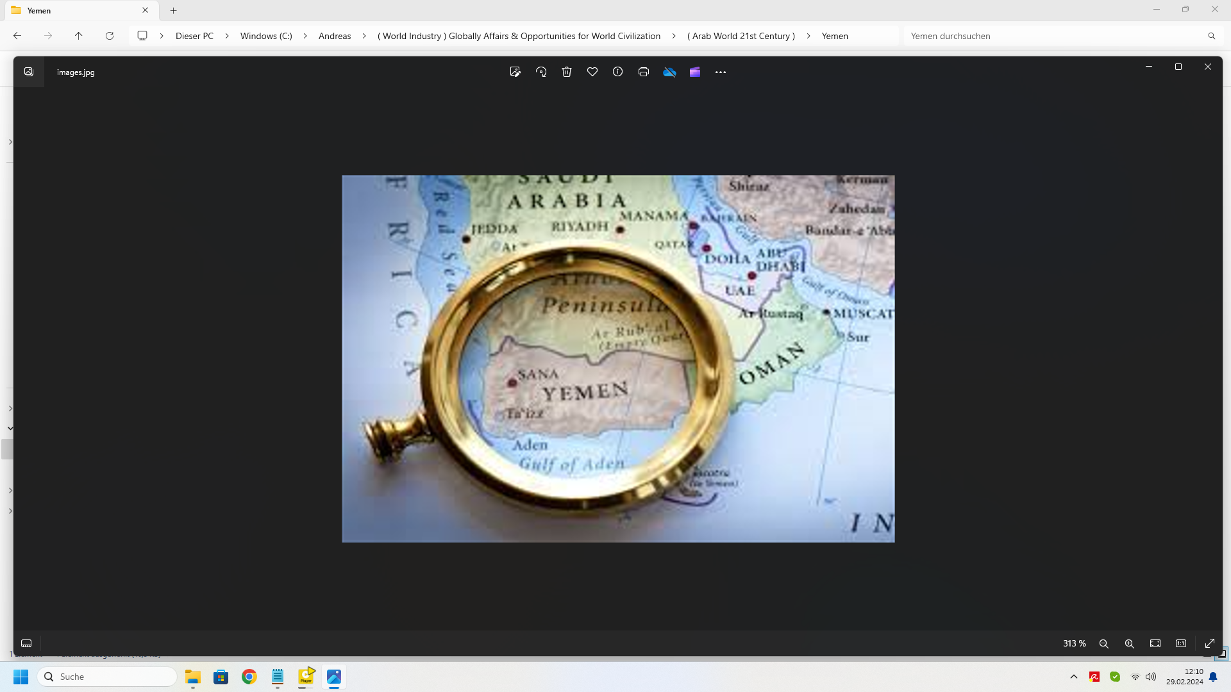Zoom in with the plus magnifier icon
Image resolution: width=1231 pixels, height=692 pixels.
(x=1130, y=643)
